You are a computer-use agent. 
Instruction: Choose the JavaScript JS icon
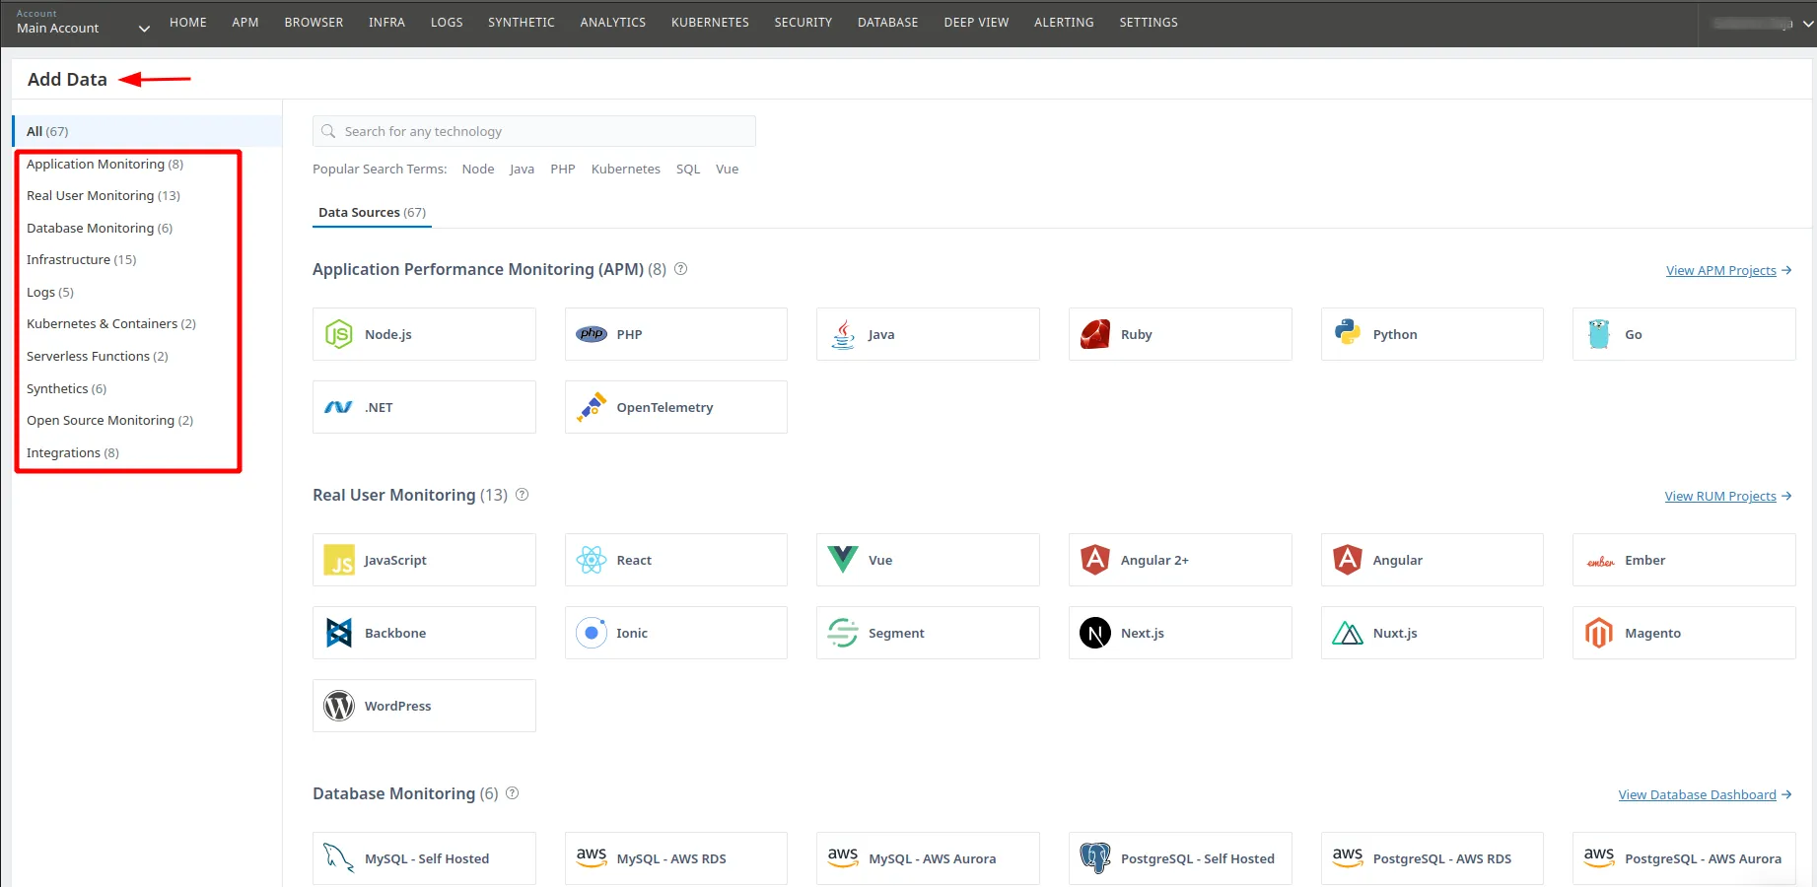(339, 560)
